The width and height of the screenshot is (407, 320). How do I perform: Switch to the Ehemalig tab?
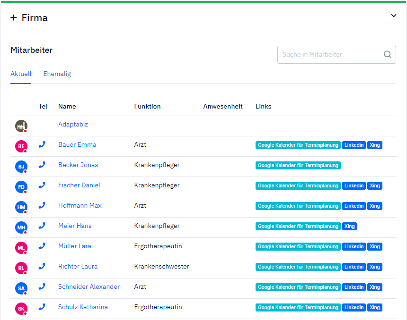(x=57, y=74)
